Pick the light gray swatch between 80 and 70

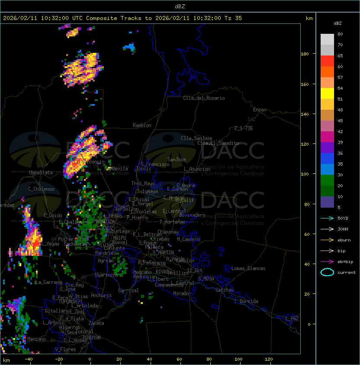(x=327, y=39)
